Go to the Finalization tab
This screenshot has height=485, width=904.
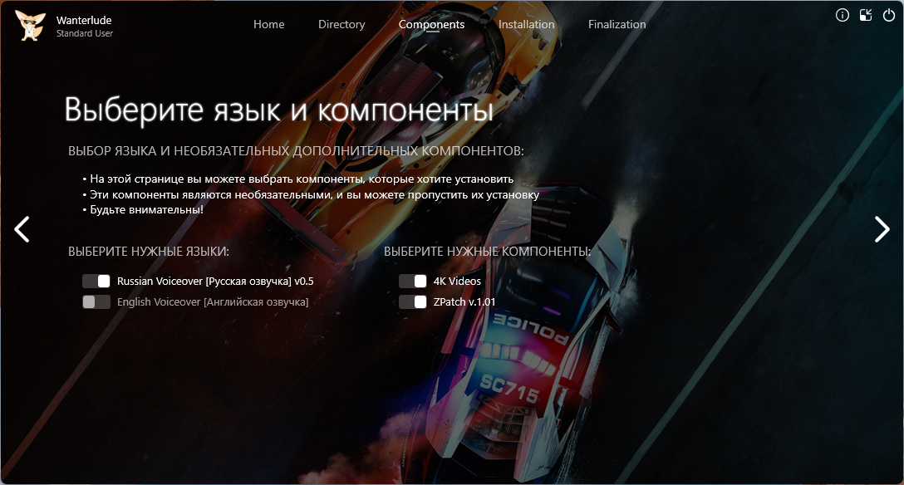[617, 24]
